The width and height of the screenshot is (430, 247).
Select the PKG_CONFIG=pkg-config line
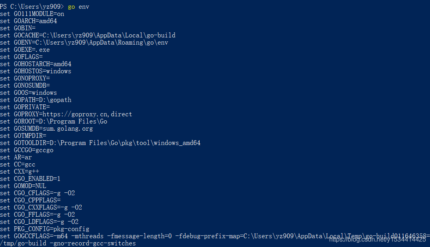(45, 229)
